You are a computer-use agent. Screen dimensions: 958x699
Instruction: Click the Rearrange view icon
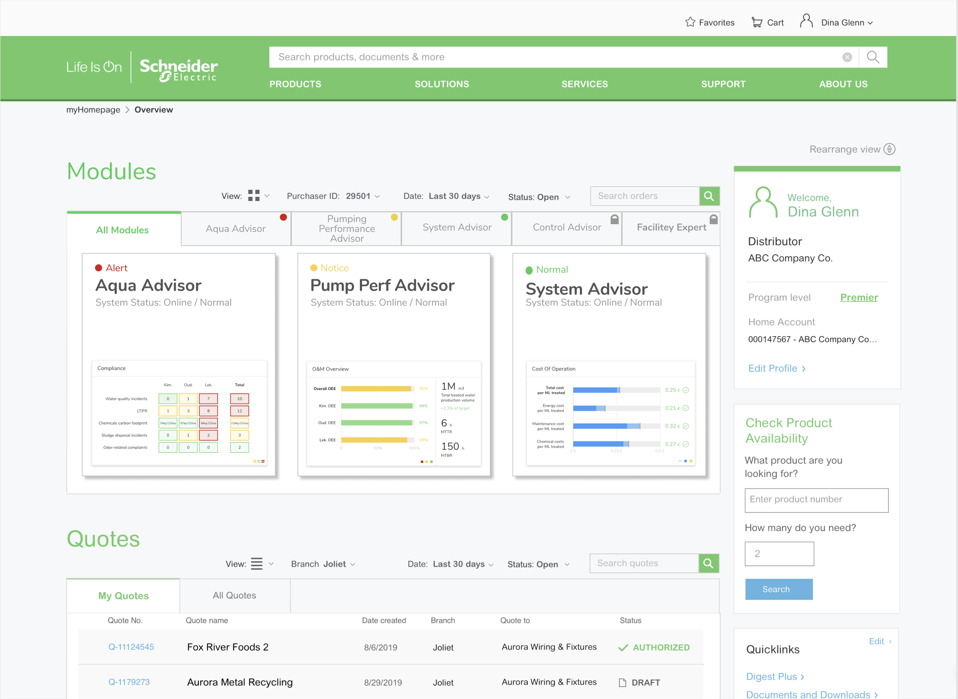889,149
